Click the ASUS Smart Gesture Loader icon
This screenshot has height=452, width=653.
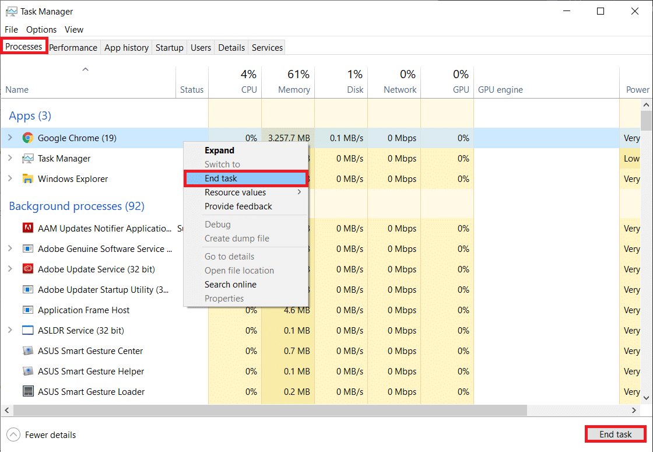pos(27,392)
